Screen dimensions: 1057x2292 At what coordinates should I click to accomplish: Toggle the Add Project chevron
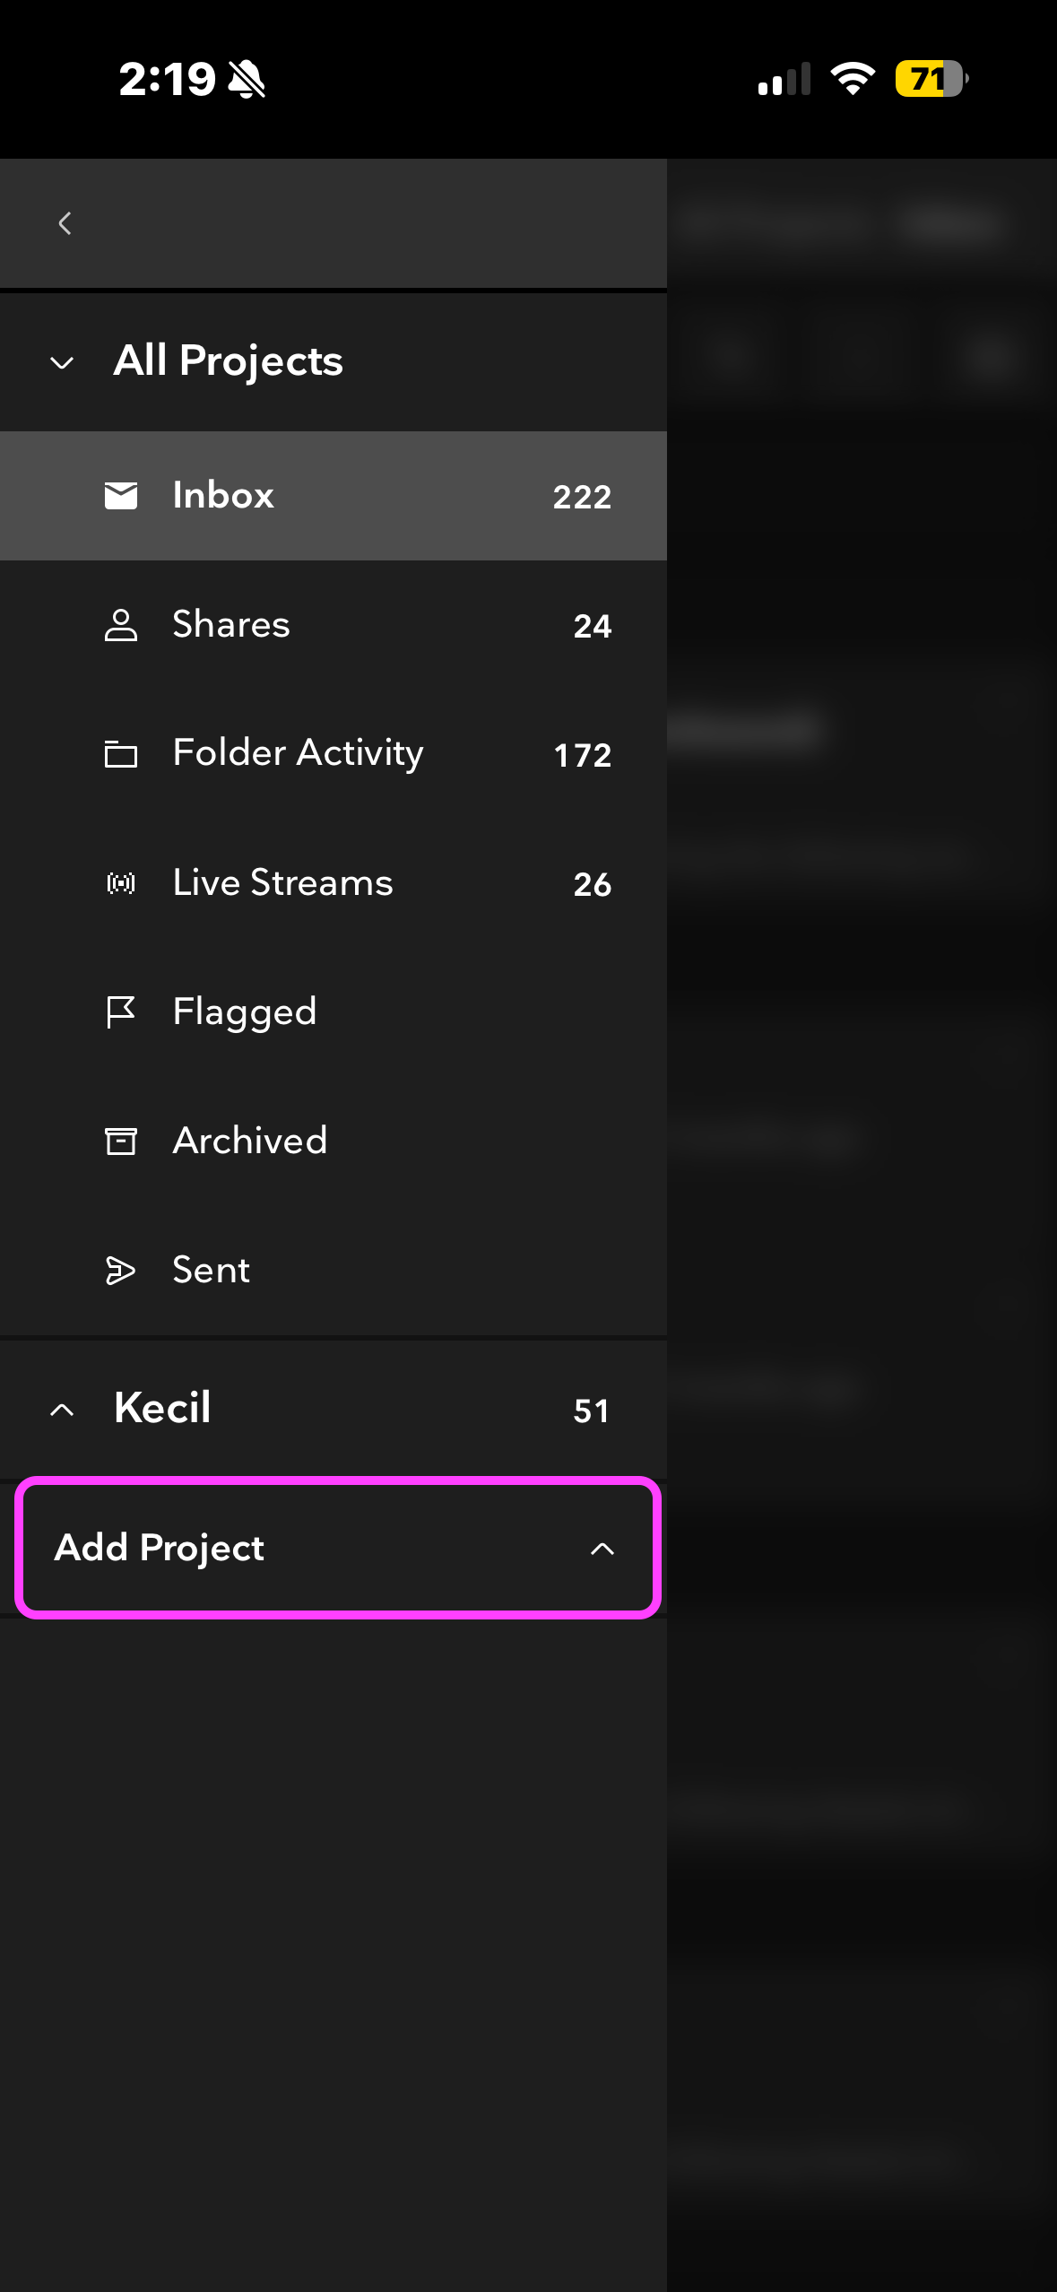pyautogui.click(x=602, y=1549)
